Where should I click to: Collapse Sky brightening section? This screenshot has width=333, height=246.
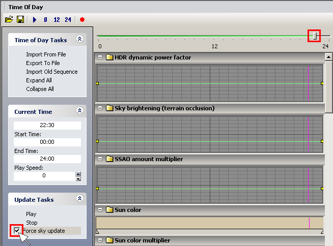coord(100,108)
